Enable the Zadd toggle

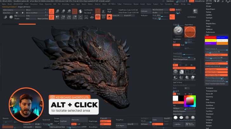pyautogui.click(x=176, y=45)
